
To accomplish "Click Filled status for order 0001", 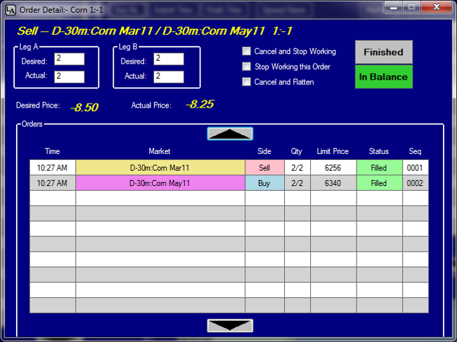I will point(379,168).
